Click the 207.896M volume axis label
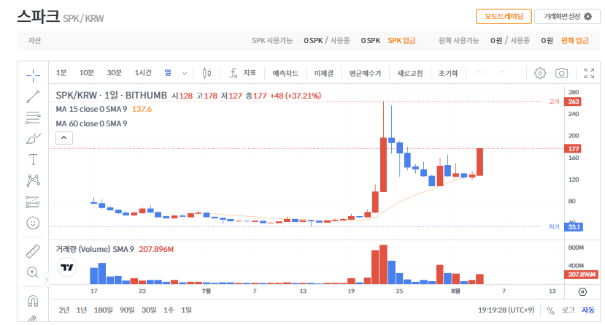605x325 pixels. tap(582, 275)
